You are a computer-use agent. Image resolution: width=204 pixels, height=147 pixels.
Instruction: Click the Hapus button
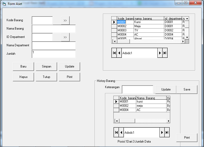click(23, 77)
